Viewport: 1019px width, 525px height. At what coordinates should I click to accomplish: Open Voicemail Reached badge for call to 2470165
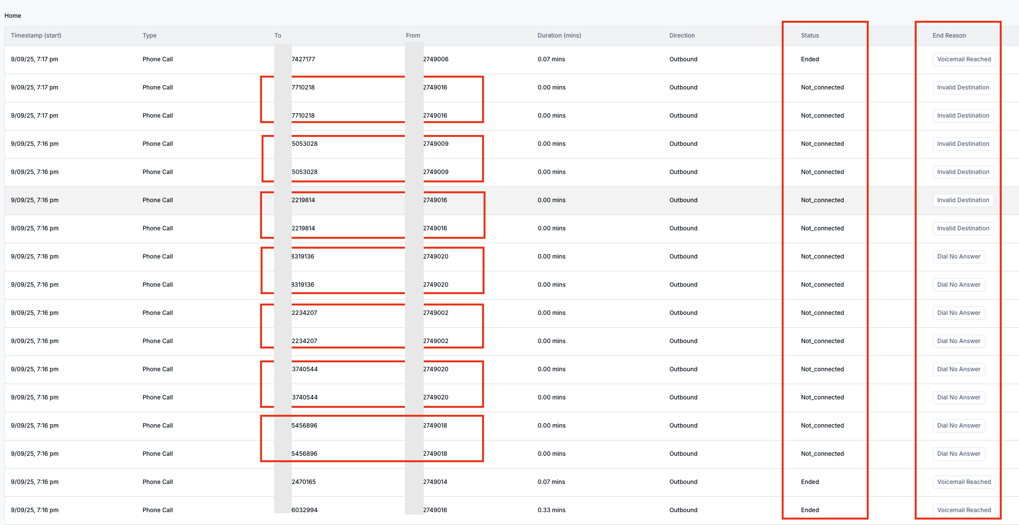point(964,482)
